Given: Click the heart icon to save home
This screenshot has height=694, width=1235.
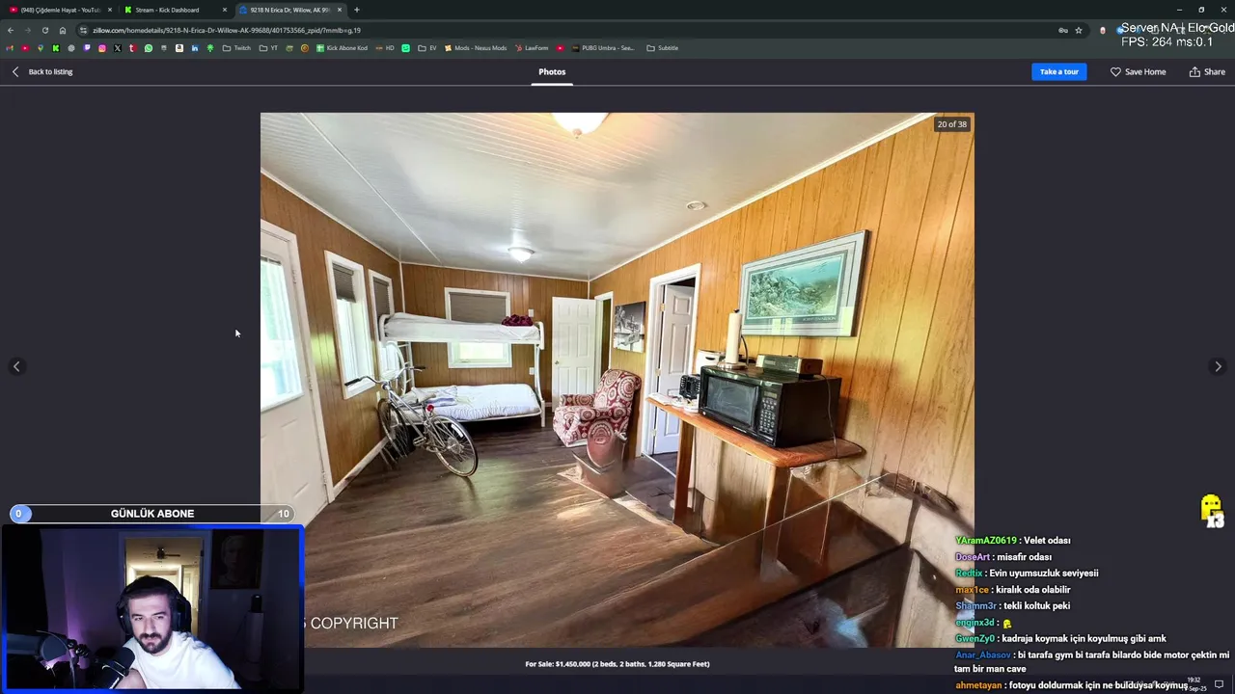Looking at the screenshot, I should pyautogui.click(x=1115, y=71).
